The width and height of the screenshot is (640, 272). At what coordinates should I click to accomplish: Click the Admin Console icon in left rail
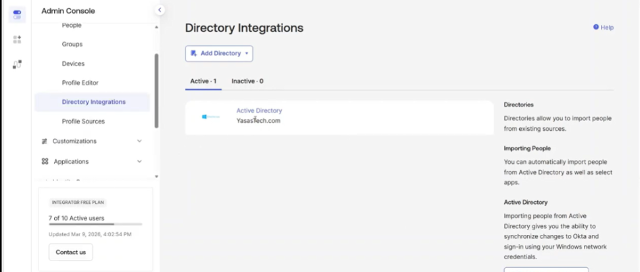pos(17,14)
